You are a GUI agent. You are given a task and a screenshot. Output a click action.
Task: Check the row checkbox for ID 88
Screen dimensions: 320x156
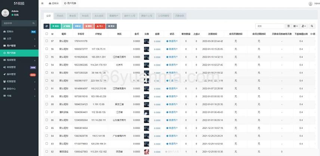[46, 104]
